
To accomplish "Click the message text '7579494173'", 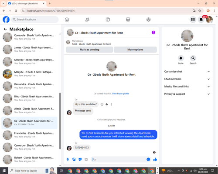I will coord(82,147).
